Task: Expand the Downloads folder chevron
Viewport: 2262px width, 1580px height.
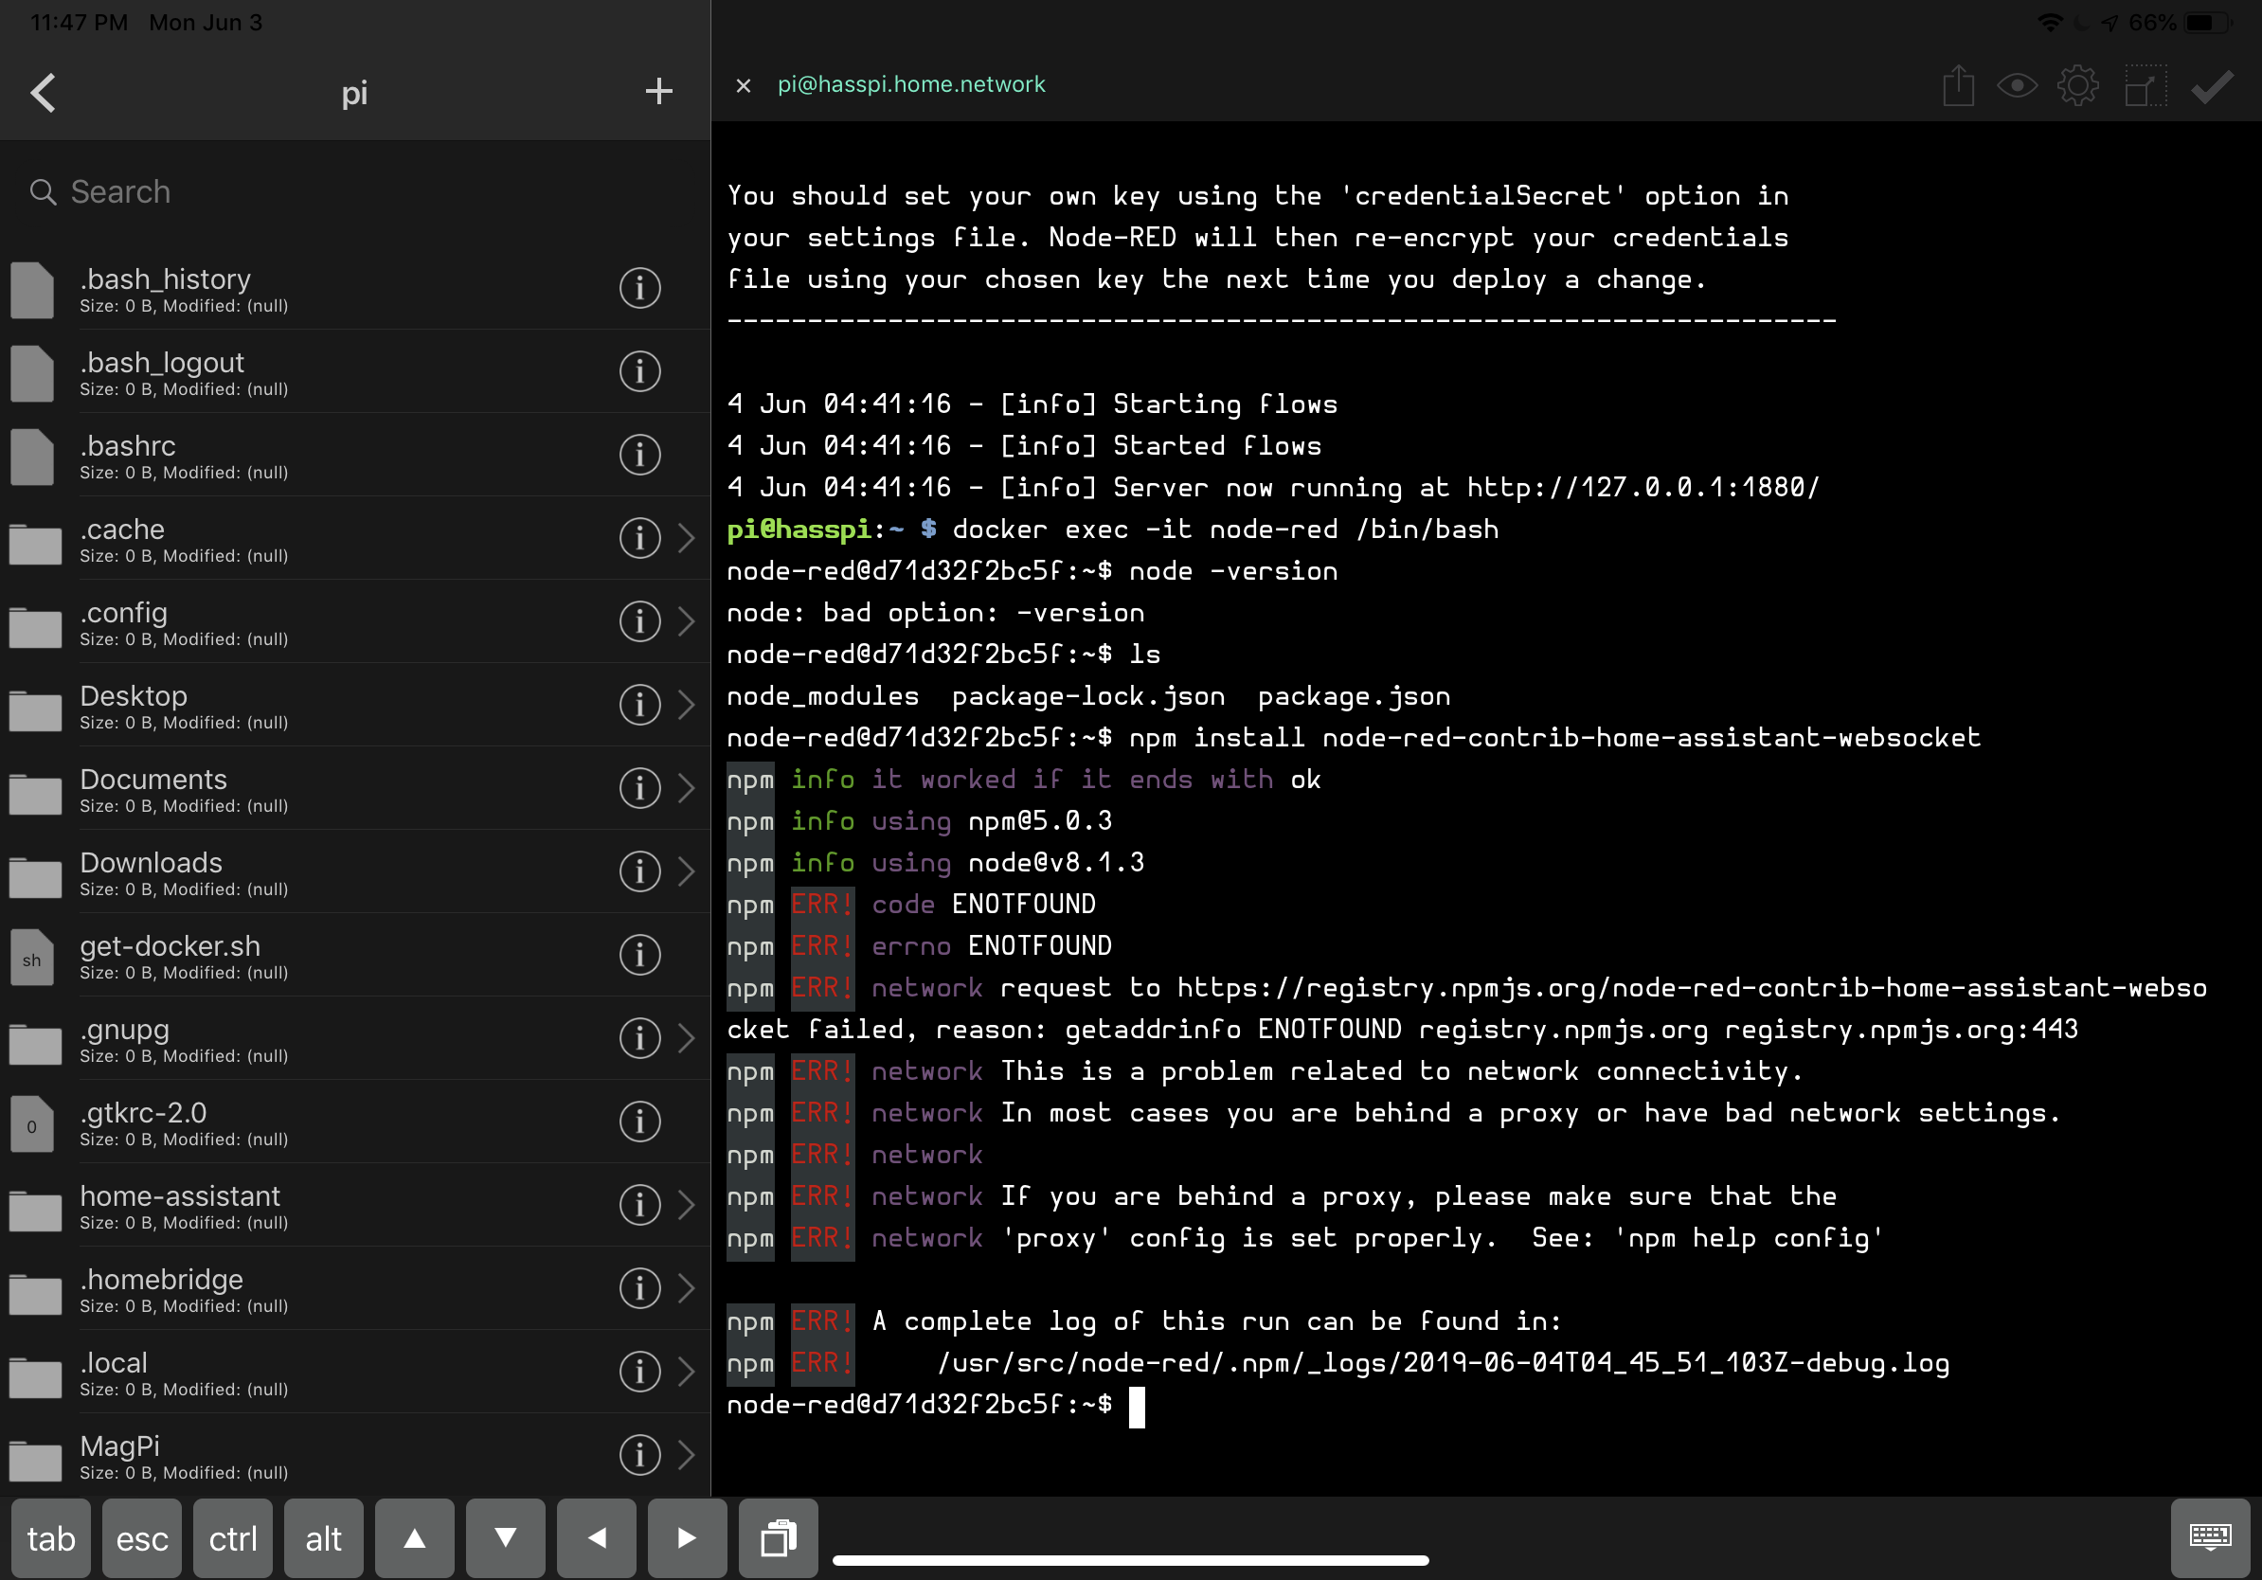Action: (x=687, y=871)
